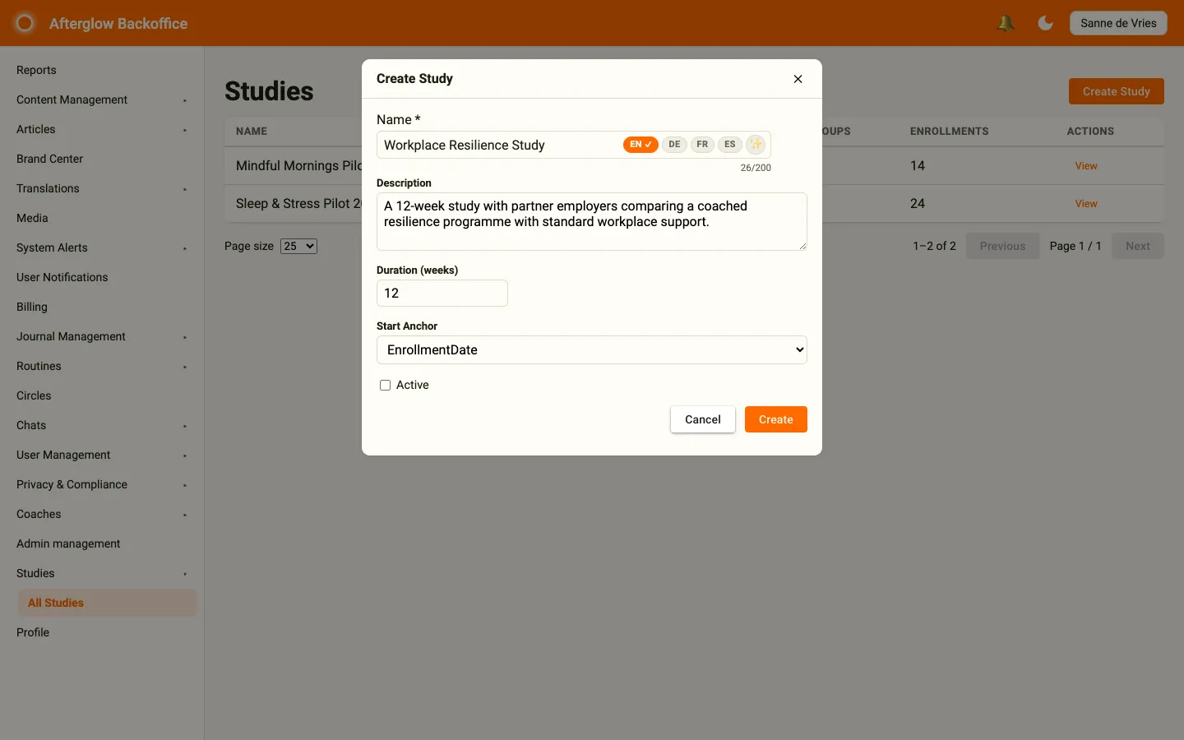Select All Studies in sidebar
The image size is (1184, 740).
pyautogui.click(x=107, y=603)
